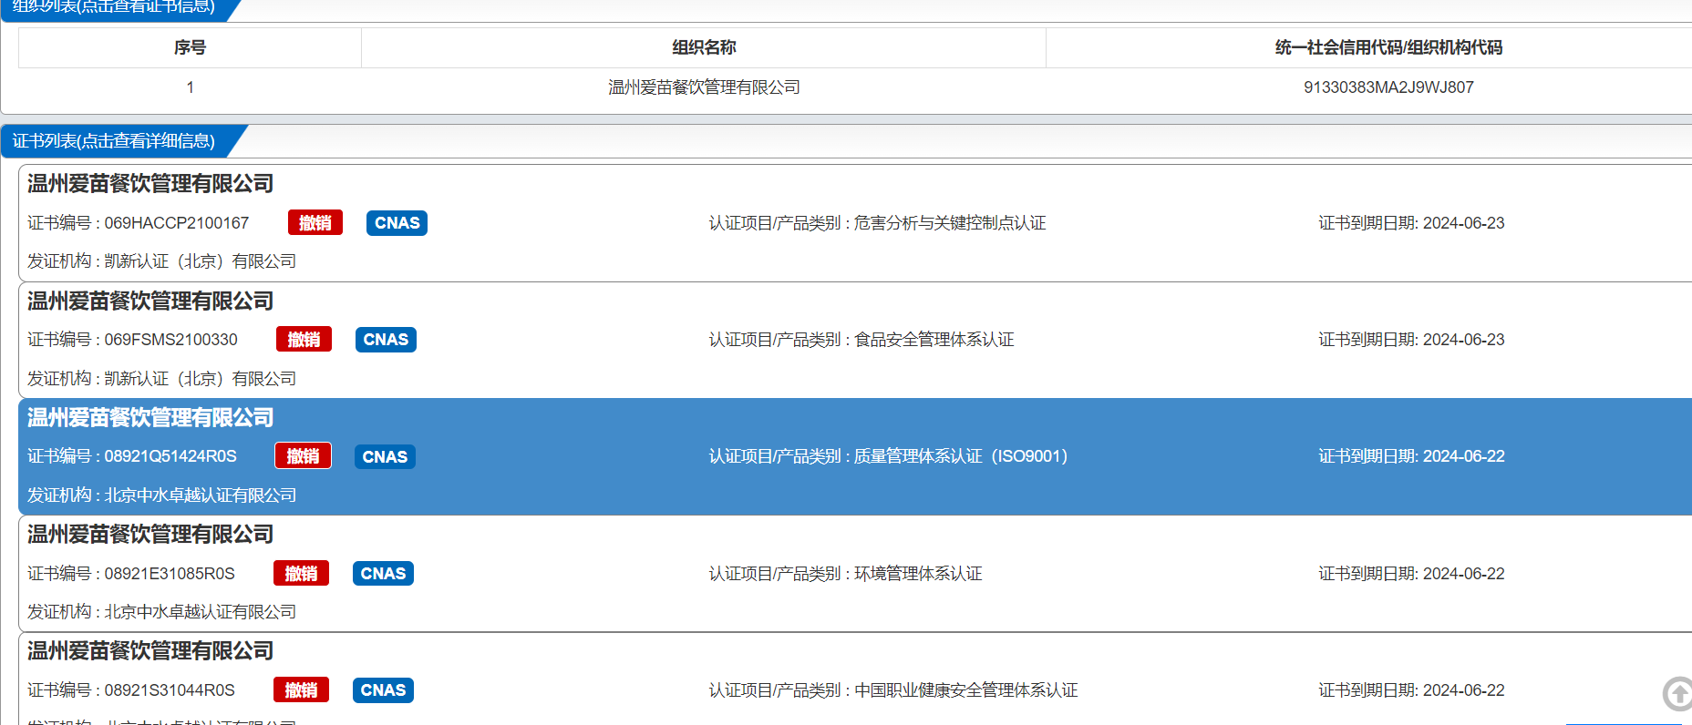Select certificate number 08921S31044R0S

coord(170,690)
